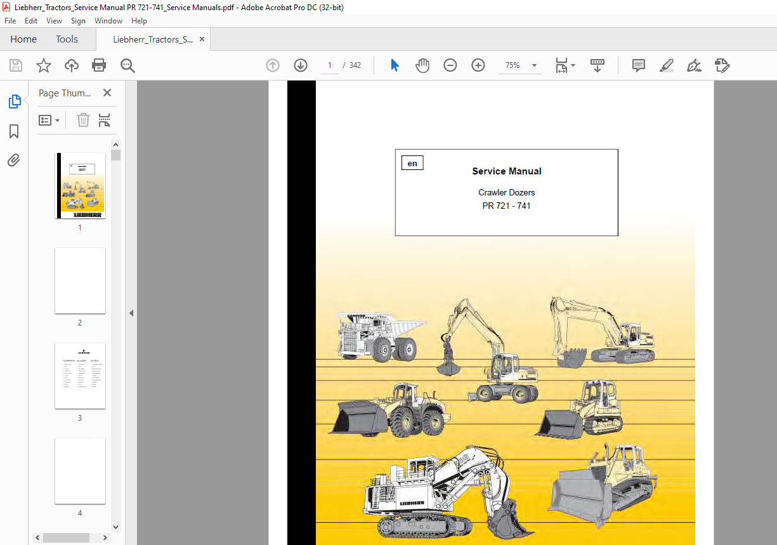Click thumbnail panel scroll left arrow

[38, 537]
